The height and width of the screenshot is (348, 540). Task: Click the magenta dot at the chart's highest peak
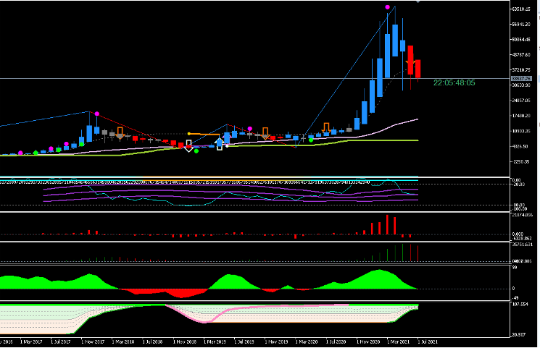click(x=389, y=7)
